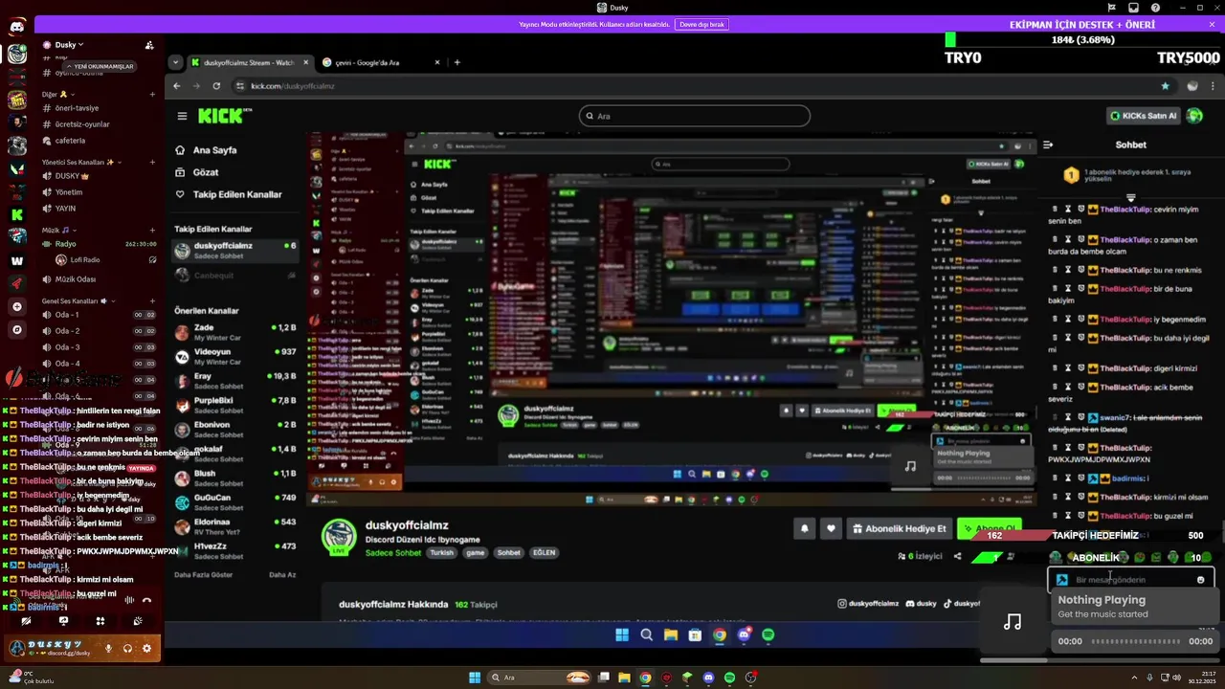Open Discord help question mark icon

click(x=1156, y=8)
